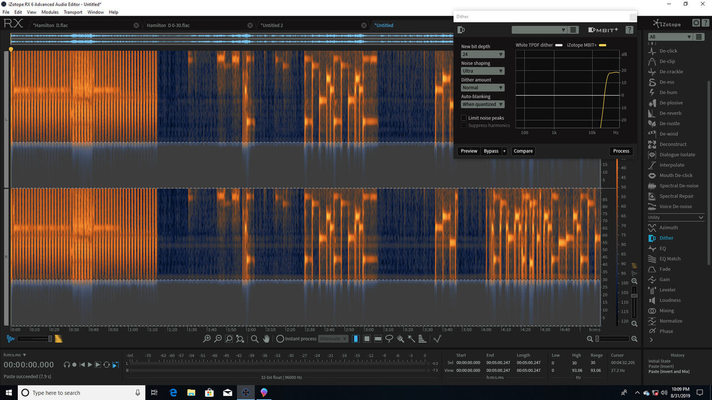Open the Leveler module
This screenshot has width=712, height=400.
662,290
